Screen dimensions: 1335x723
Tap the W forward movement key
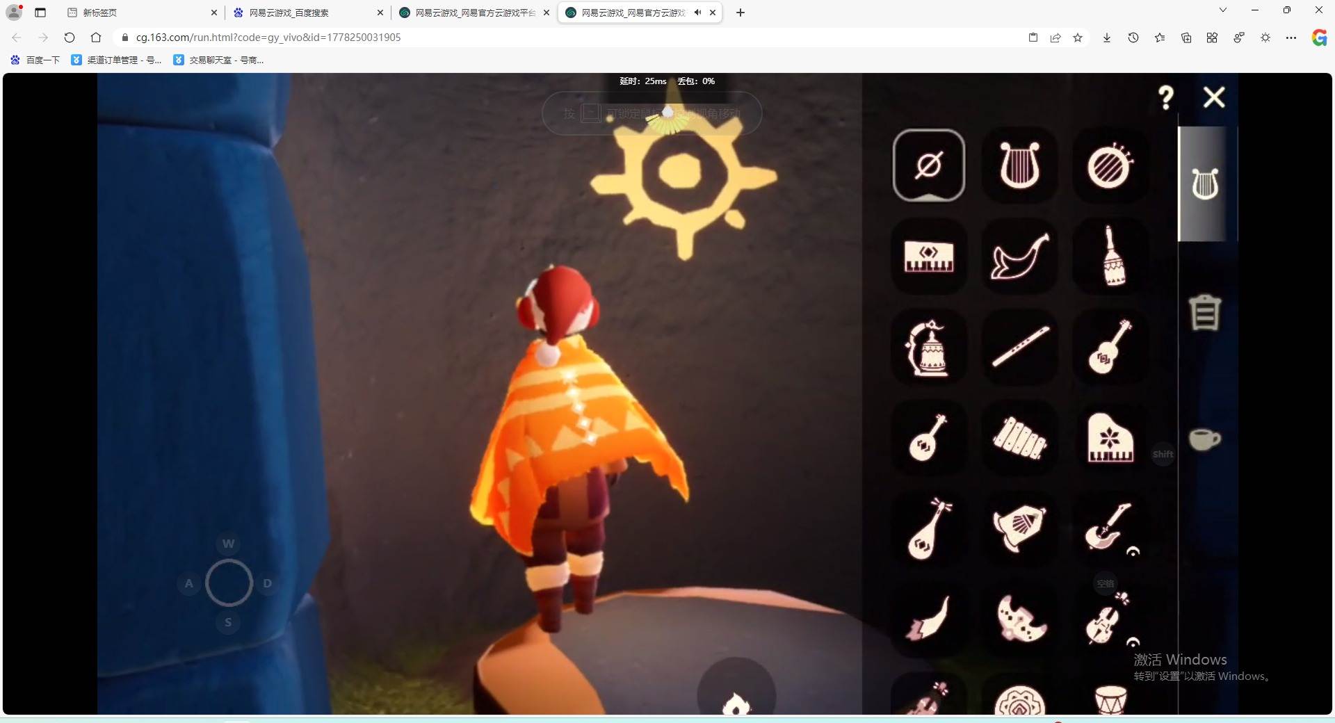coord(228,544)
